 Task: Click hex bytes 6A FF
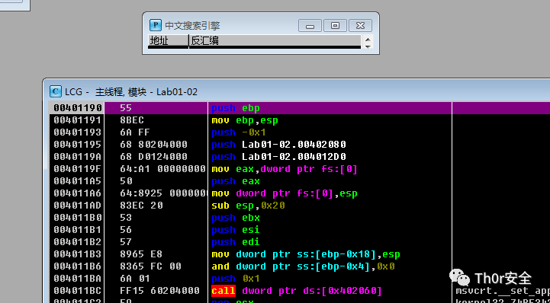(135, 132)
